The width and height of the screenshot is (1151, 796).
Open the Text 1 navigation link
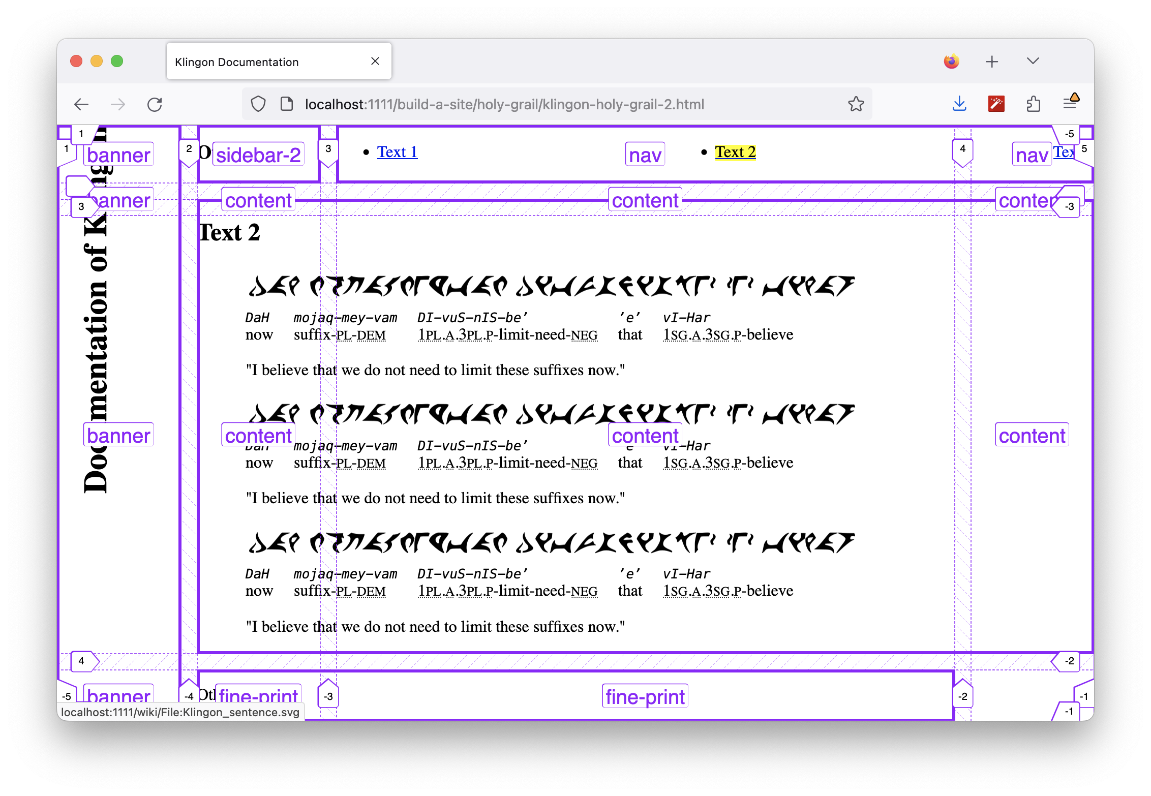coord(397,151)
